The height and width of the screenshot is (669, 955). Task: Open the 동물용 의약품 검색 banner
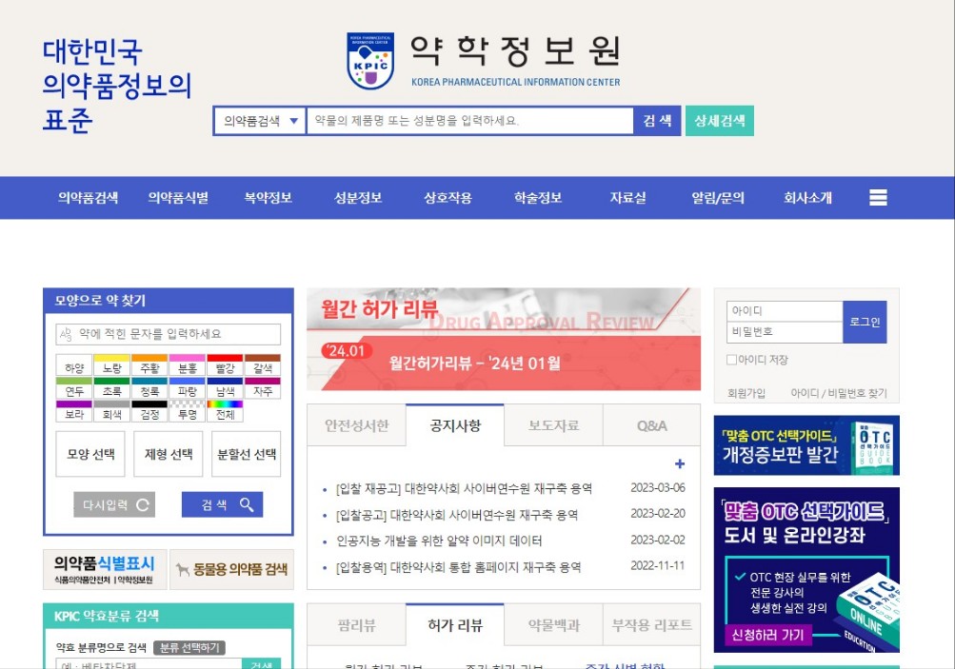click(232, 569)
